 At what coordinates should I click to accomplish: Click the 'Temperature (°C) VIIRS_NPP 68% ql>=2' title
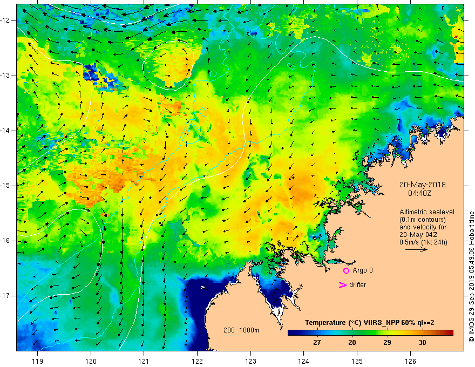click(x=370, y=323)
